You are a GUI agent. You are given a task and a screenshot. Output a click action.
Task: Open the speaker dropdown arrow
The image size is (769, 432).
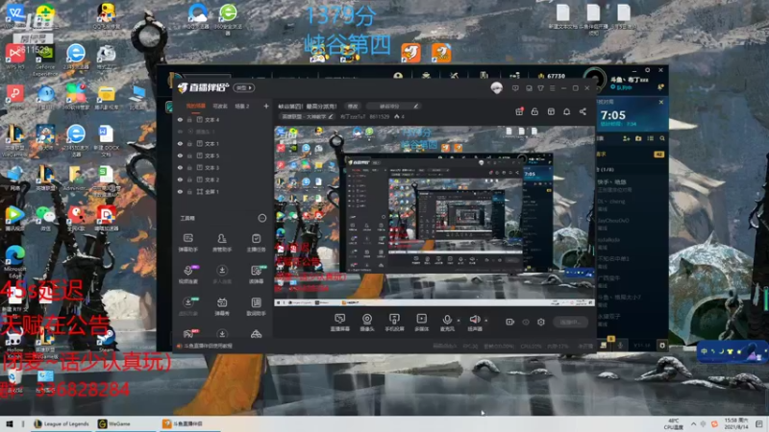click(486, 321)
